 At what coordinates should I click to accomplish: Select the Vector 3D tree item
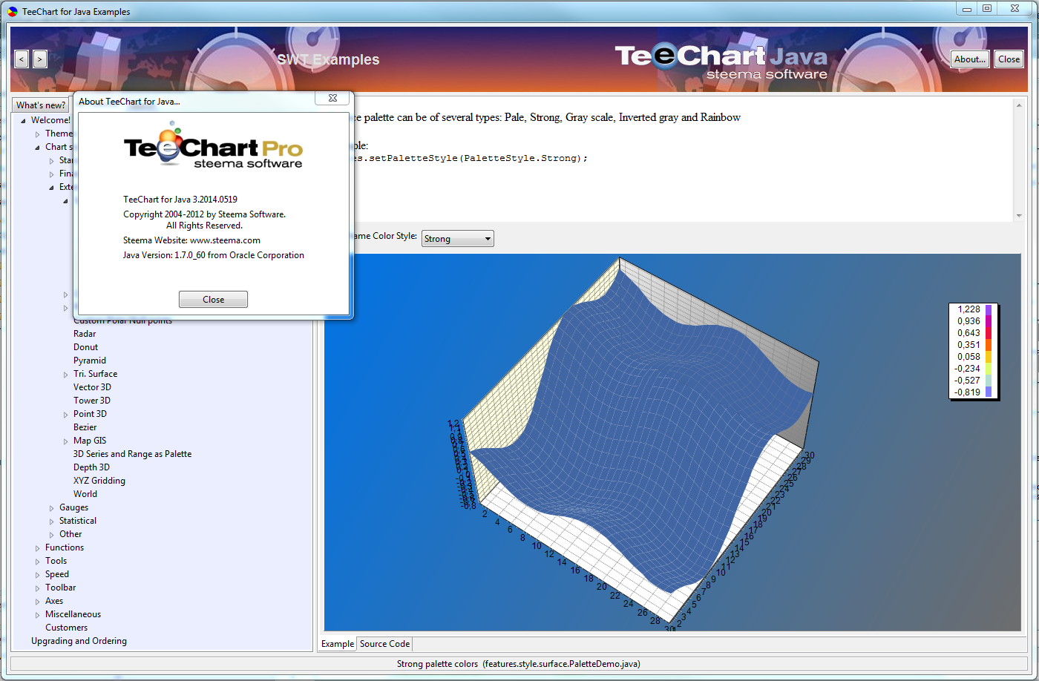[x=92, y=387]
